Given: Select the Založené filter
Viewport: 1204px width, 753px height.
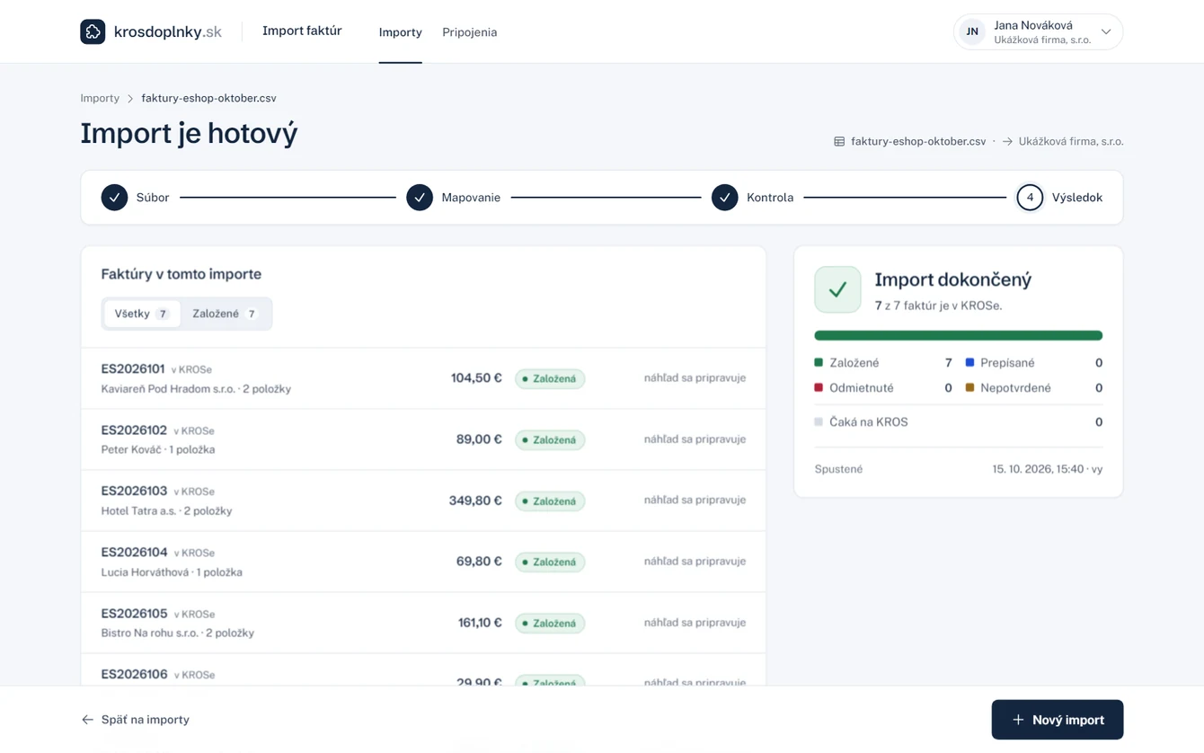Looking at the screenshot, I should click(226, 314).
